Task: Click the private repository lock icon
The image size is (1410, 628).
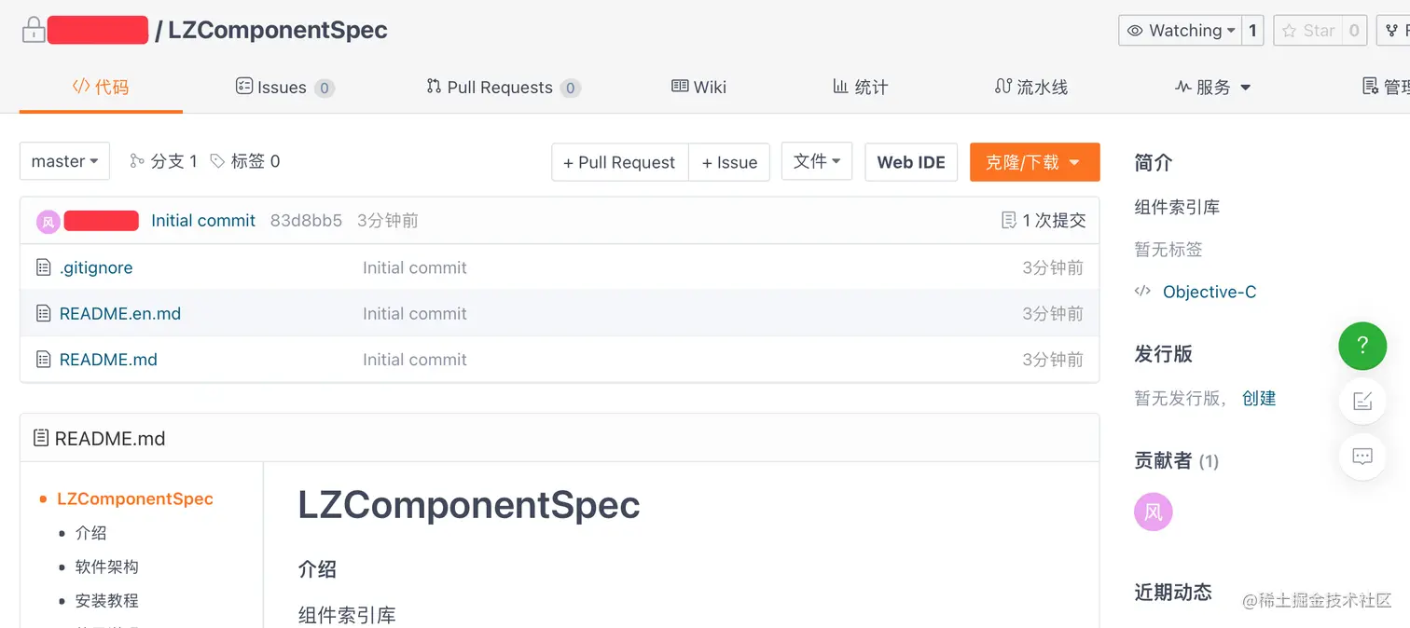Action: coord(34,31)
